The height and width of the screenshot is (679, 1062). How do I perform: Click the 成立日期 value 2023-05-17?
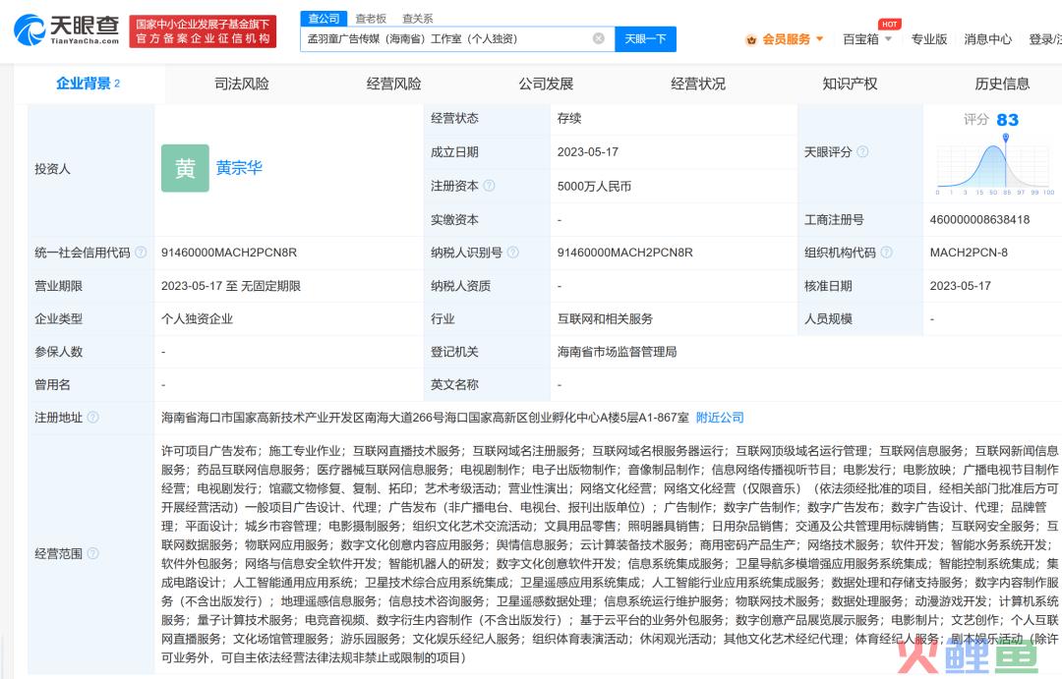(587, 152)
